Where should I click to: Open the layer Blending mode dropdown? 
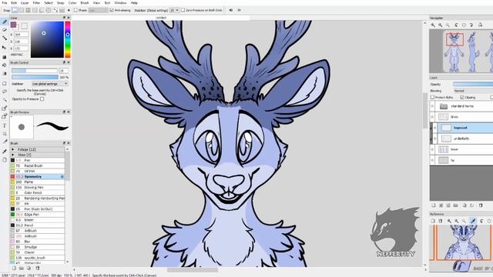tap(473, 91)
